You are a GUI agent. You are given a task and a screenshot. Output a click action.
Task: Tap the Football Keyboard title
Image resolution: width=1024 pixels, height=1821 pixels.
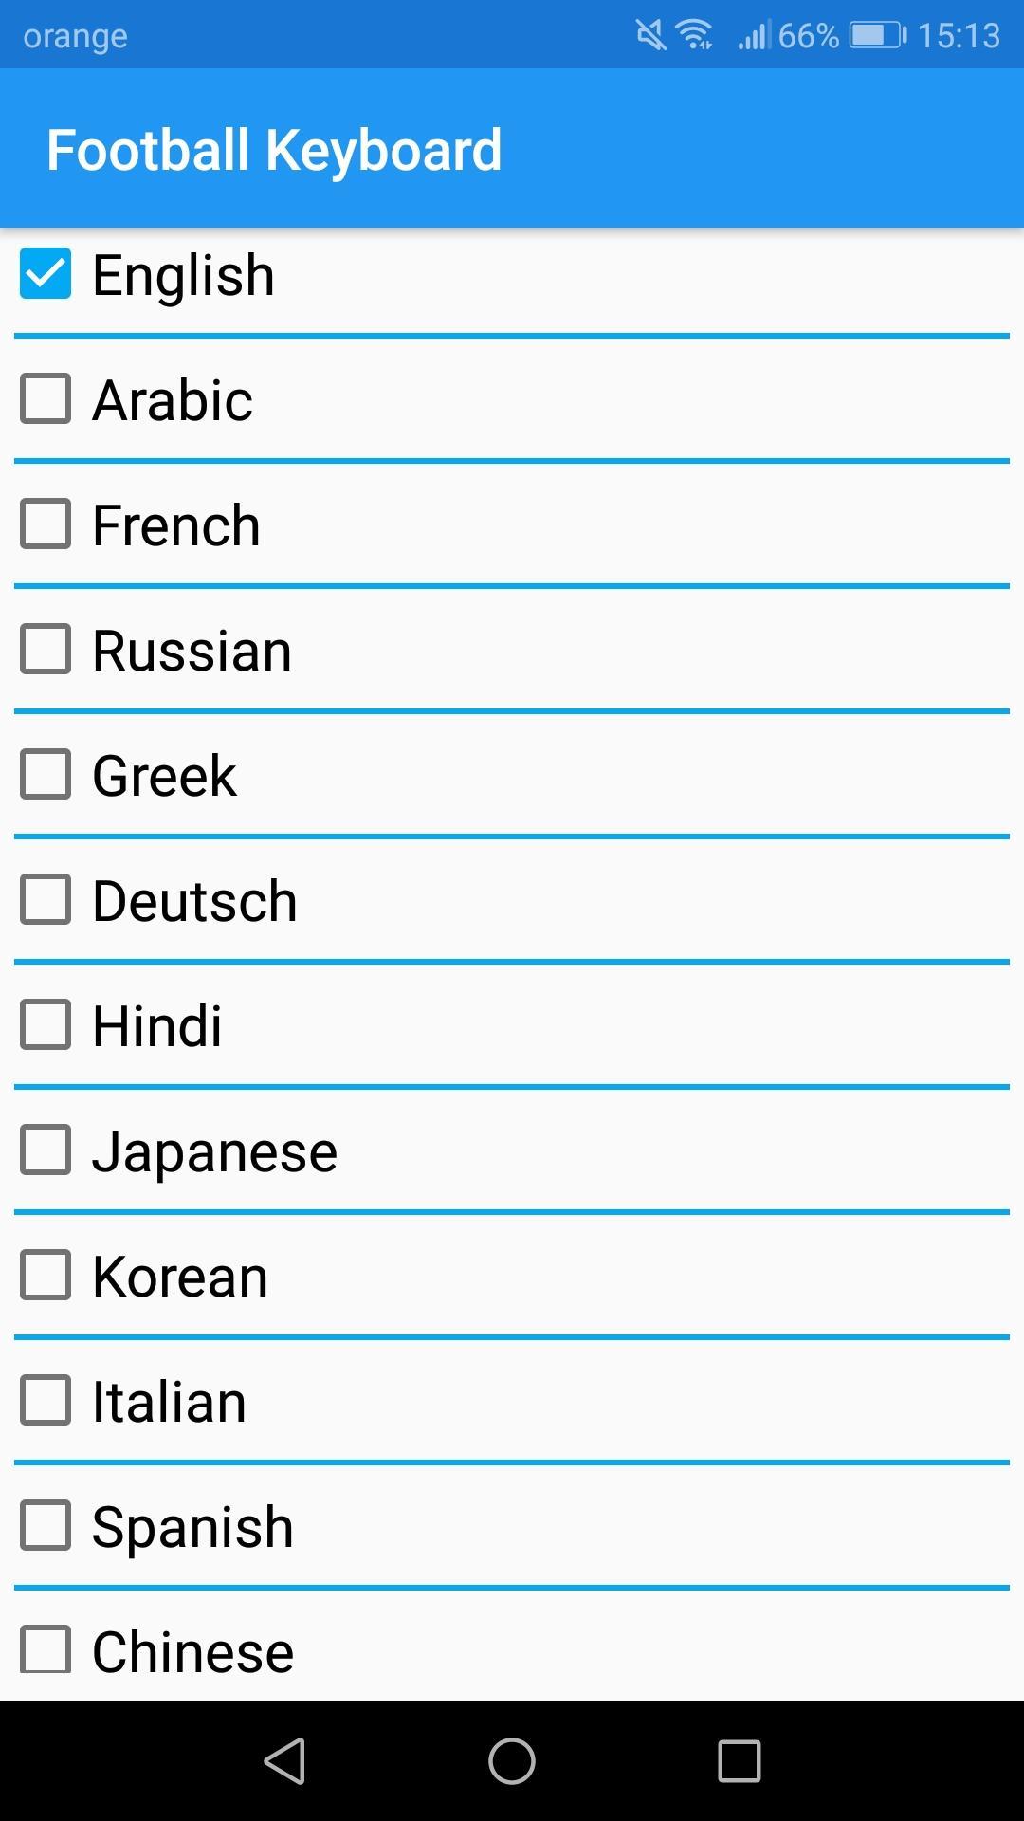(x=274, y=150)
